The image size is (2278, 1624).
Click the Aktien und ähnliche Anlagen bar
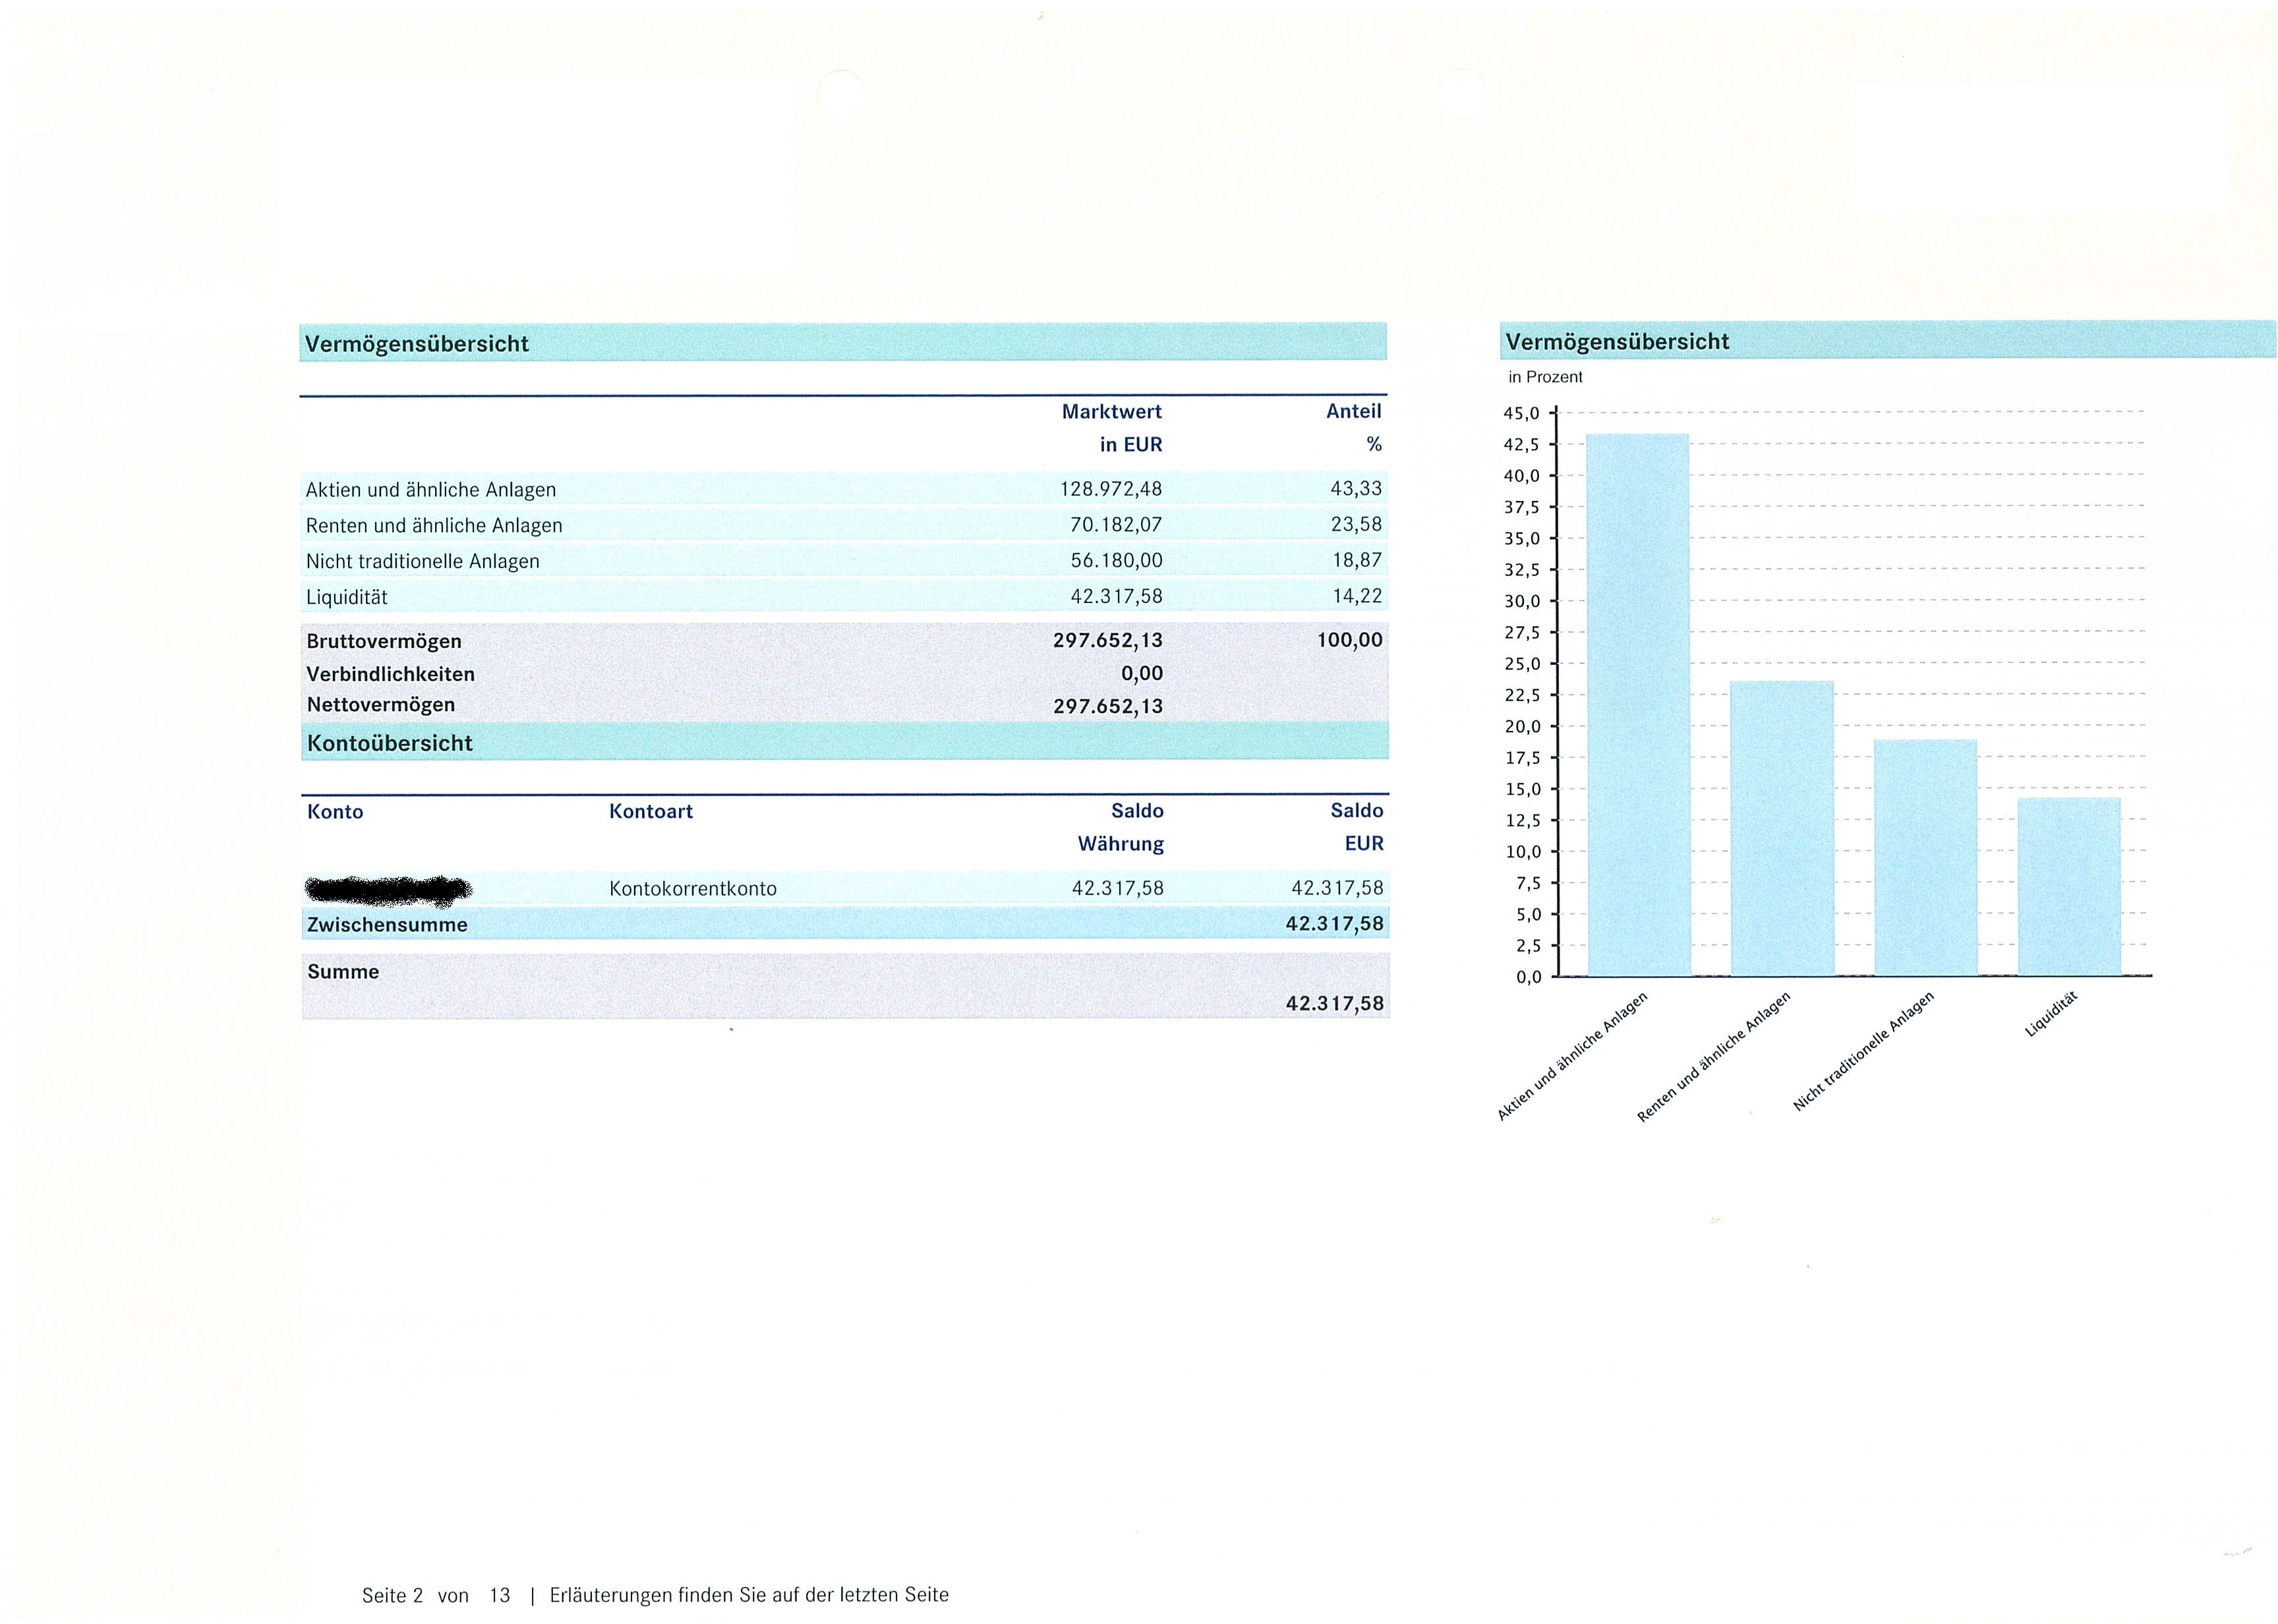[1638, 705]
